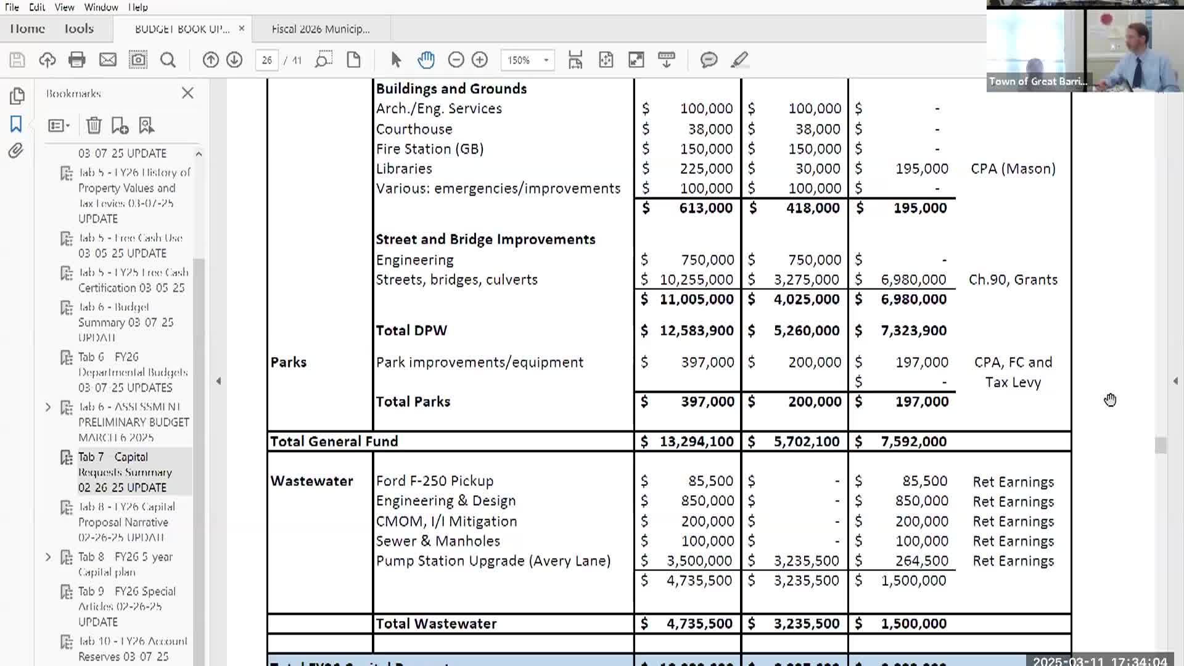Click the read mode toolbar icon
The image size is (1184, 666).
[667, 60]
